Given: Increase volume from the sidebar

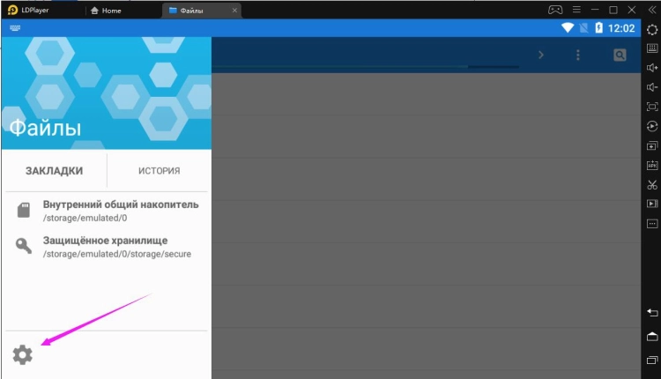Looking at the screenshot, I should [652, 68].
